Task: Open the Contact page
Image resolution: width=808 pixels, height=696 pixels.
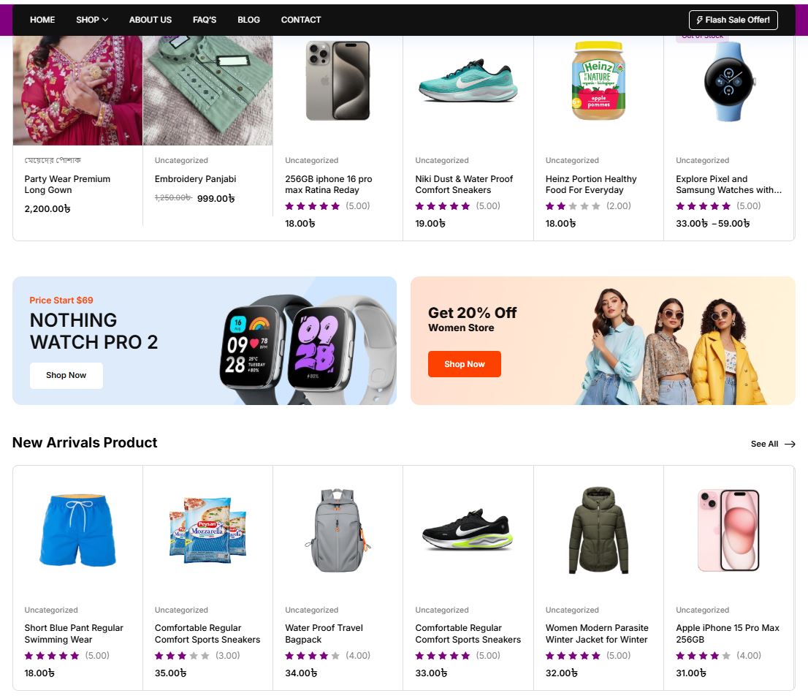Action: pyautogui.click(x=301, y=20)
